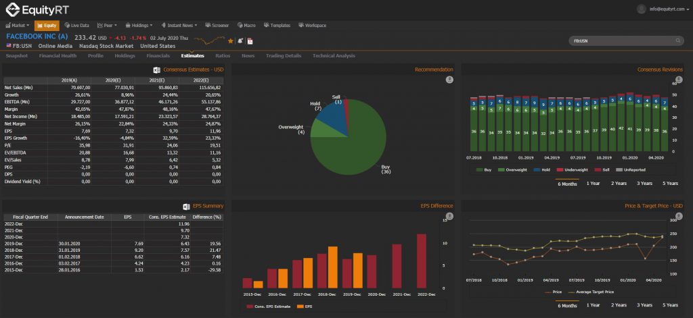
Task: Click round download icon in Price & Target Price
Action: coord(679,216)
